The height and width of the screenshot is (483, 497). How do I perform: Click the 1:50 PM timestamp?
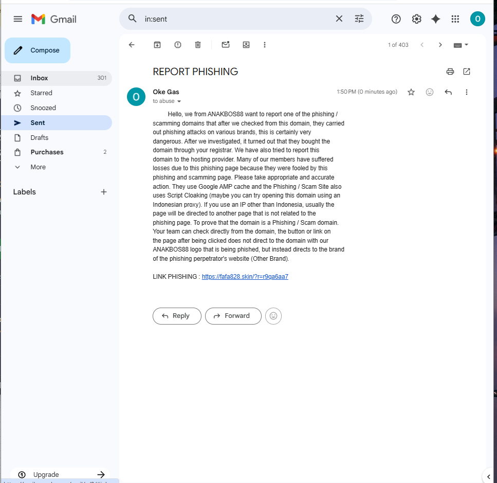tap(367, 92)
